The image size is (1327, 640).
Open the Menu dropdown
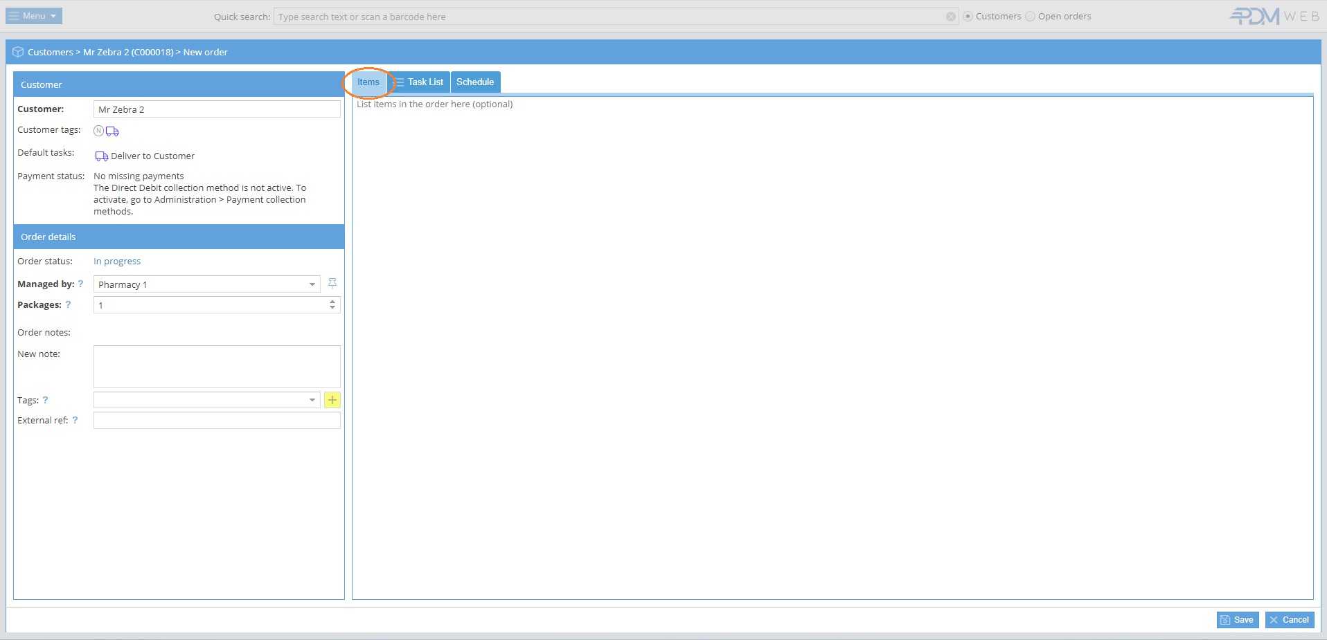click(34, 16)
